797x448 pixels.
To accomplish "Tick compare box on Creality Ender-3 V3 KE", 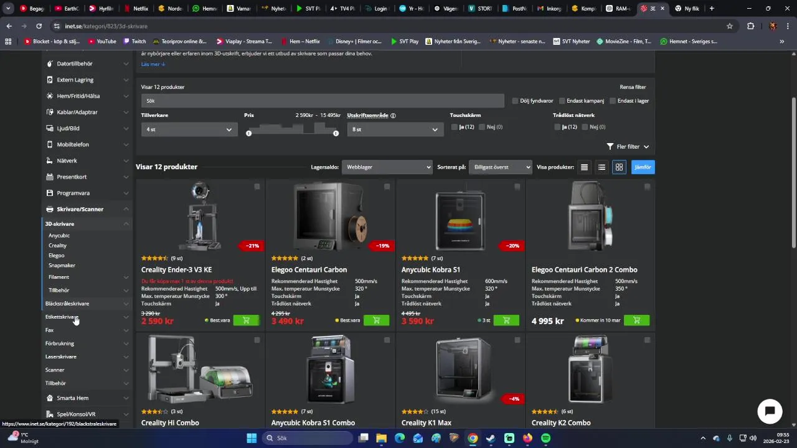I will pyautogui.click(x=257, y=187).
